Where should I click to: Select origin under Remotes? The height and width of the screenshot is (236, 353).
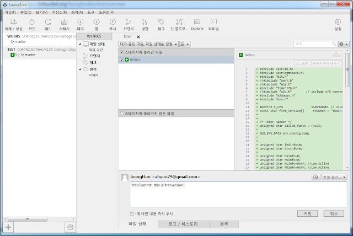93,75
